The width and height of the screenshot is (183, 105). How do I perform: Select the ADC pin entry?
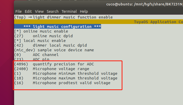[x=32, y=59]
